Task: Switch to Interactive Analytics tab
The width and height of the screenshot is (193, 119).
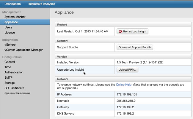Action: coord(42,4)
